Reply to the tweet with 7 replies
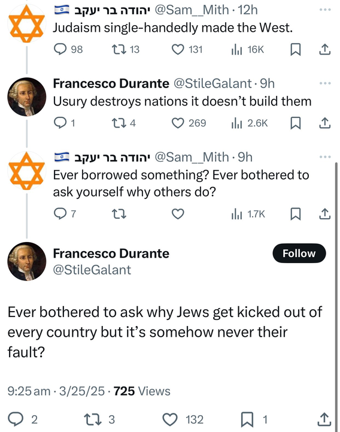Image resolution: width=340 pixels, height=432 pixels. click(x=65, y=214)
